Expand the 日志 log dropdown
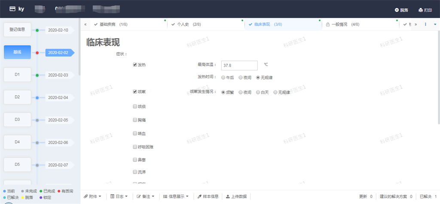The image size is (440, 204). [x=119, y=196]
